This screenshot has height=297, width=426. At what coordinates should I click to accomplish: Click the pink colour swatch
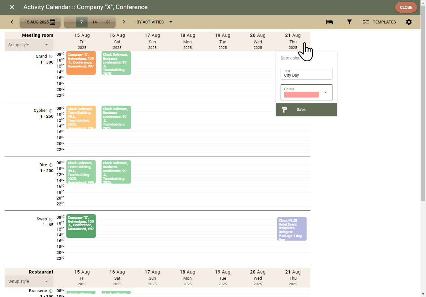click(x=301, y=95)
